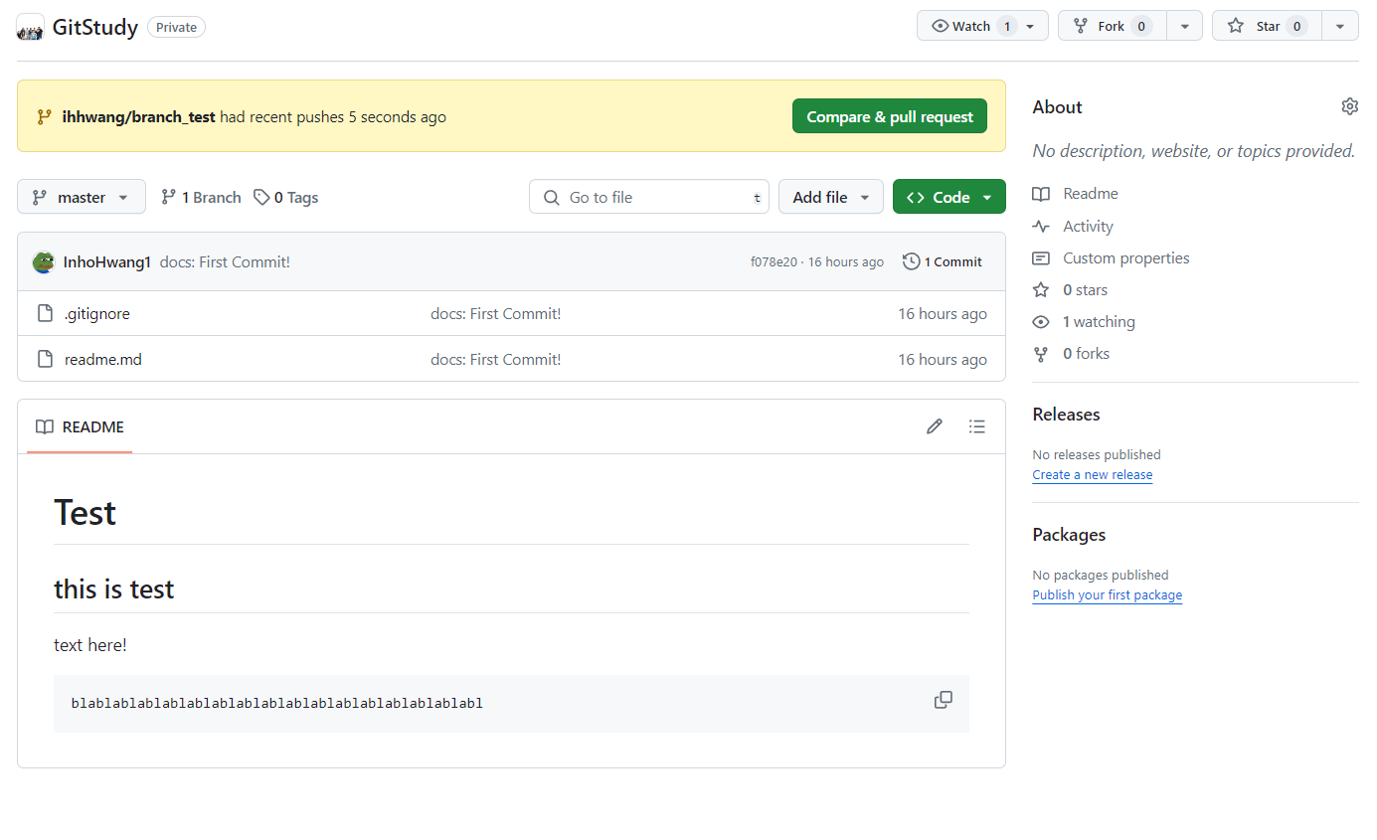
Task: Expand the Fork options dropdown arrow
Action: point(1184,26)
